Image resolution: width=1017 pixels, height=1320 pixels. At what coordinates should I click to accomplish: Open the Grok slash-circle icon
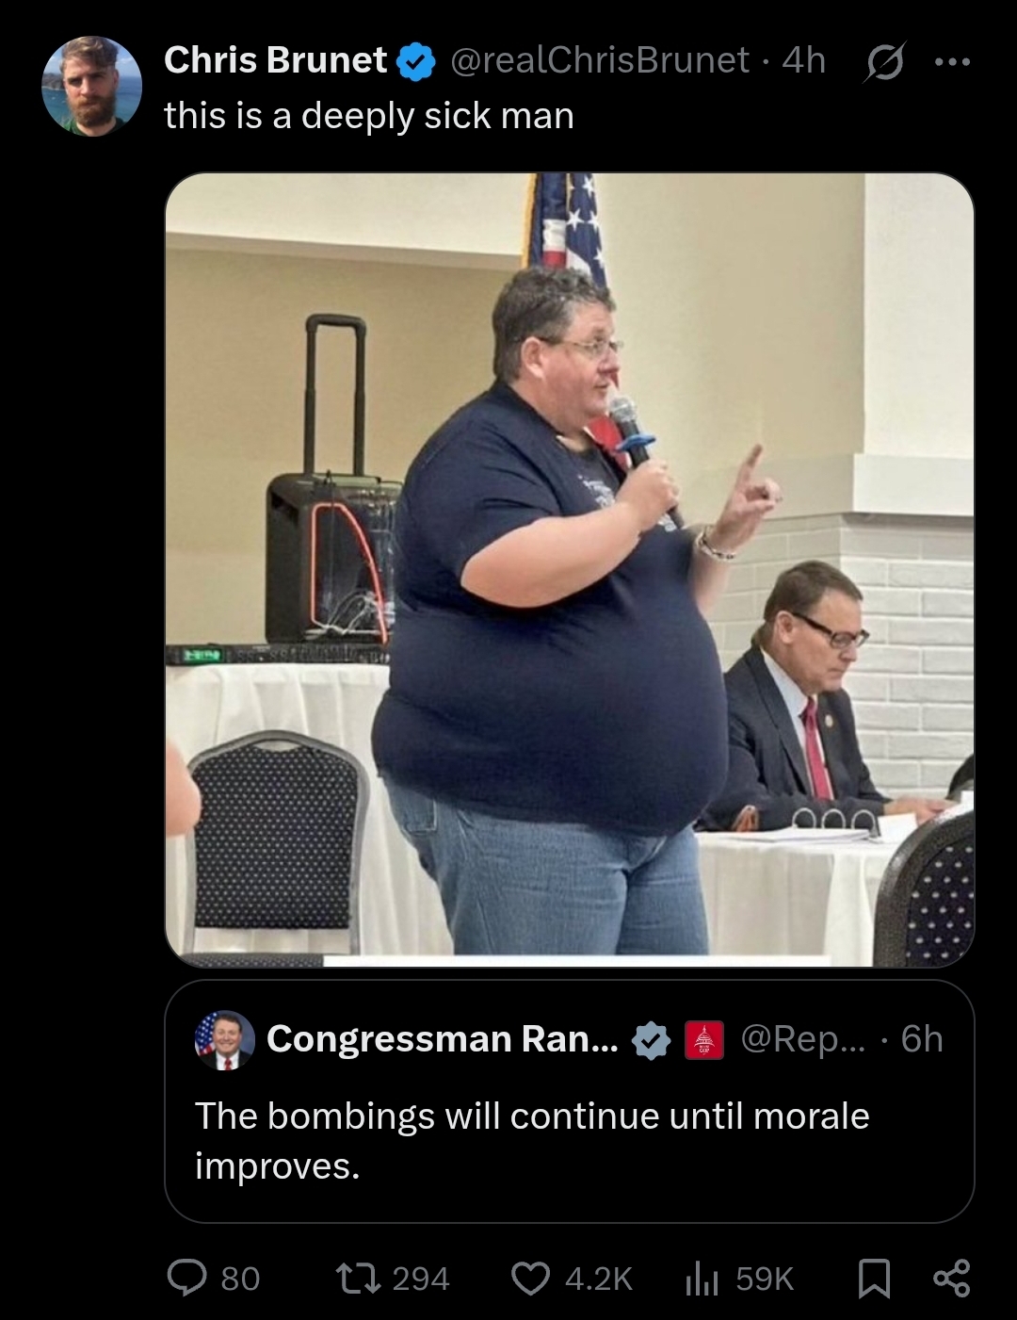[x=883, y=61]
